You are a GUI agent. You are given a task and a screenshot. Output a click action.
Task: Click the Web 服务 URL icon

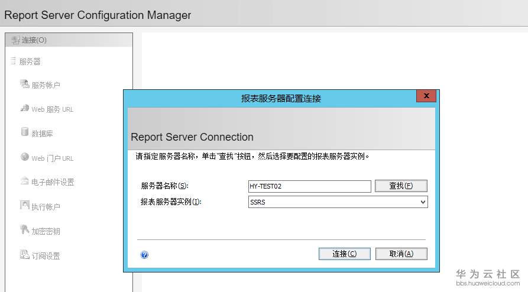click(24, 109)
